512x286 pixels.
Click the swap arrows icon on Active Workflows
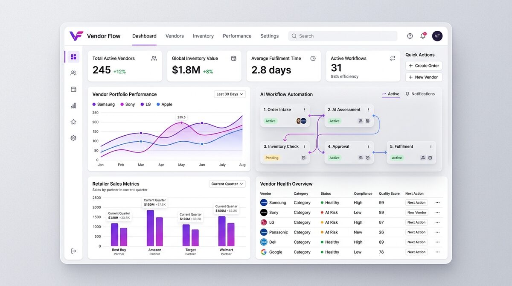[393, 58]
